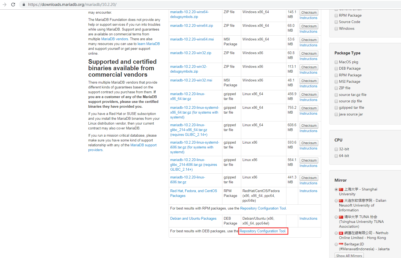Download mariadb-10.2.20-linux-i686.tar.gz
The height and width of the screenshot is (258, 401).
click(x=188, y=180)
